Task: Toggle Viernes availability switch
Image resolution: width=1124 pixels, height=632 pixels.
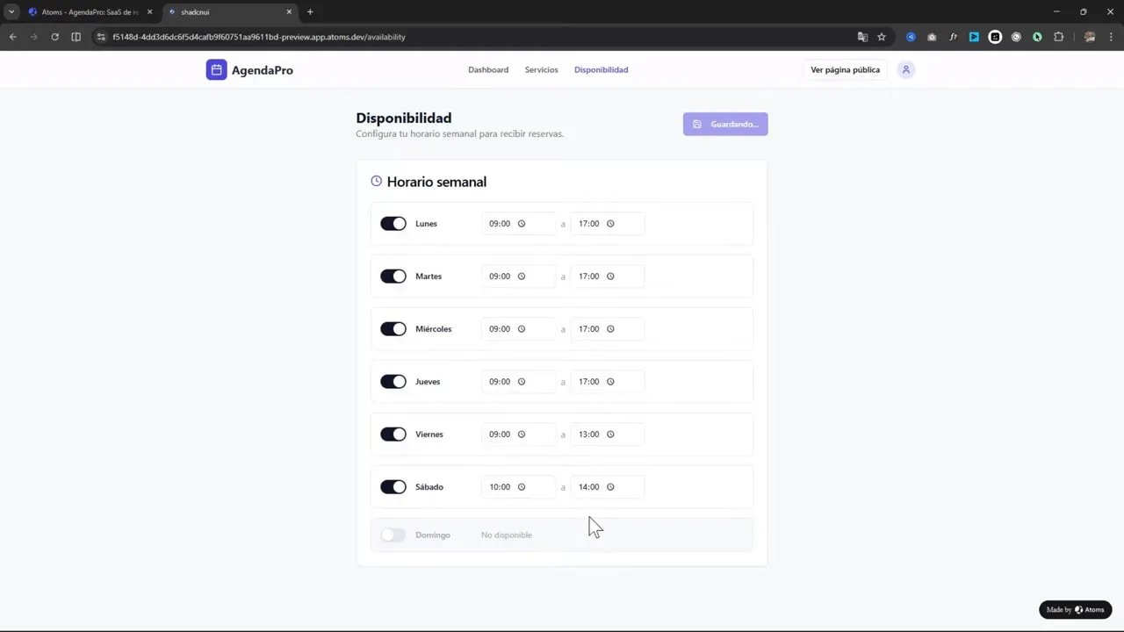Action: [x=393, y=434]
